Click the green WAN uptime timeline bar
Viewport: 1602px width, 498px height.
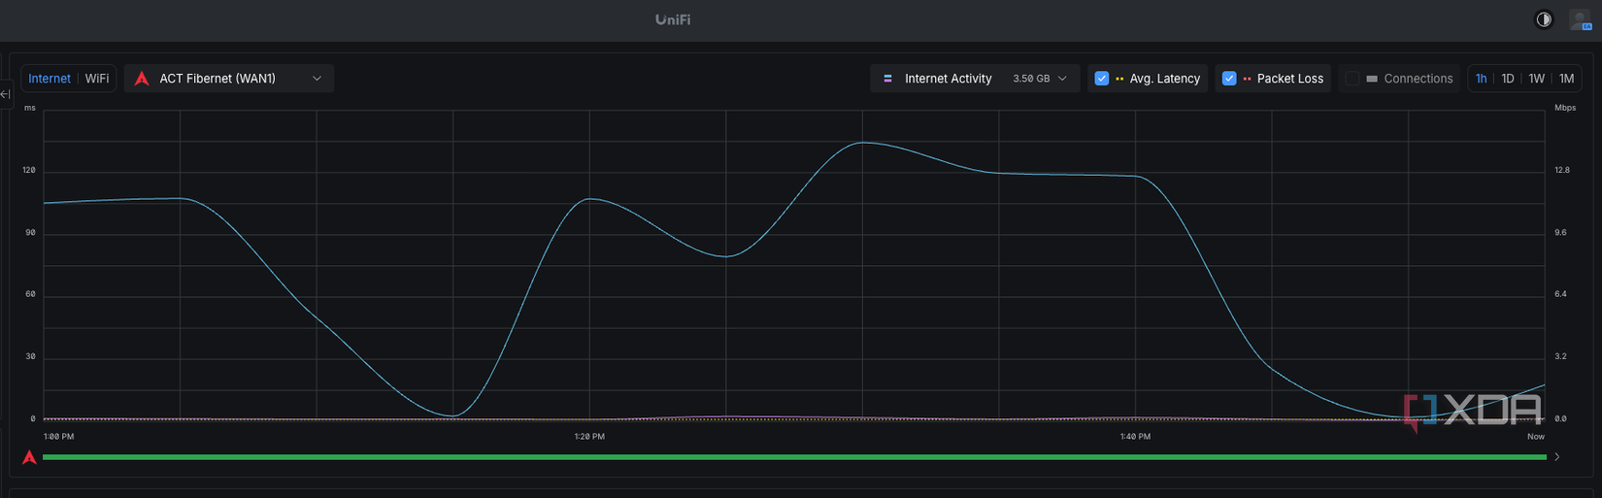tap(794, 456)
